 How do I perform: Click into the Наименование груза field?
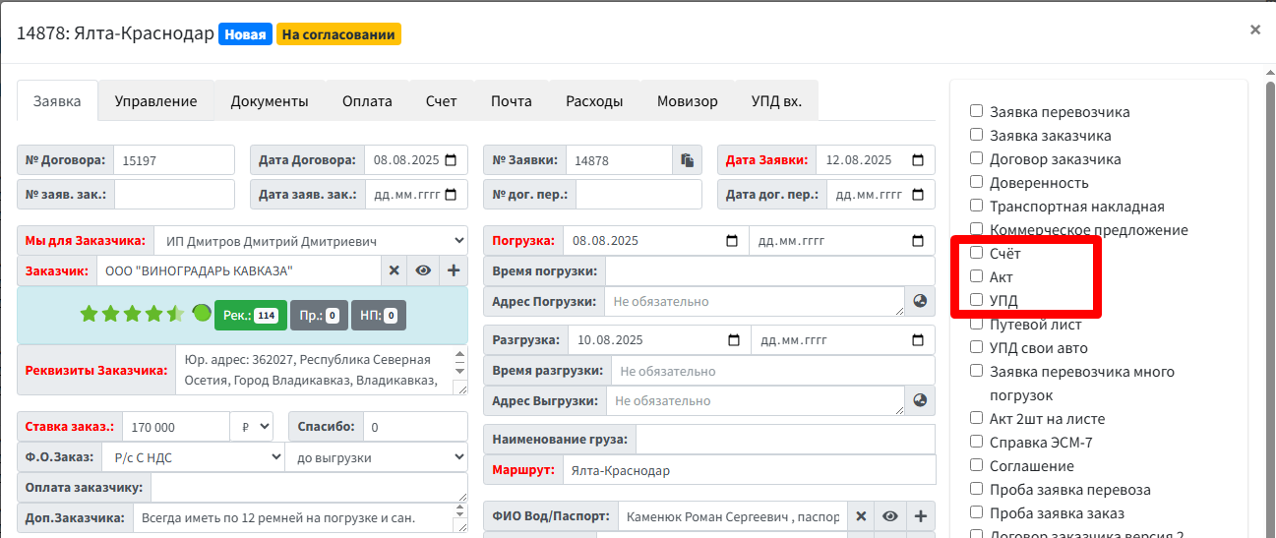click(x=785, y=440)
